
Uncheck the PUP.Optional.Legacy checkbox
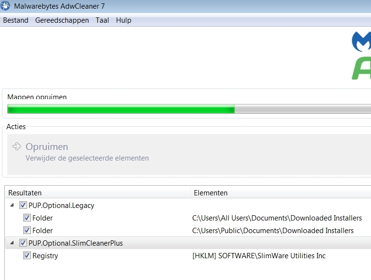(23, 205)
